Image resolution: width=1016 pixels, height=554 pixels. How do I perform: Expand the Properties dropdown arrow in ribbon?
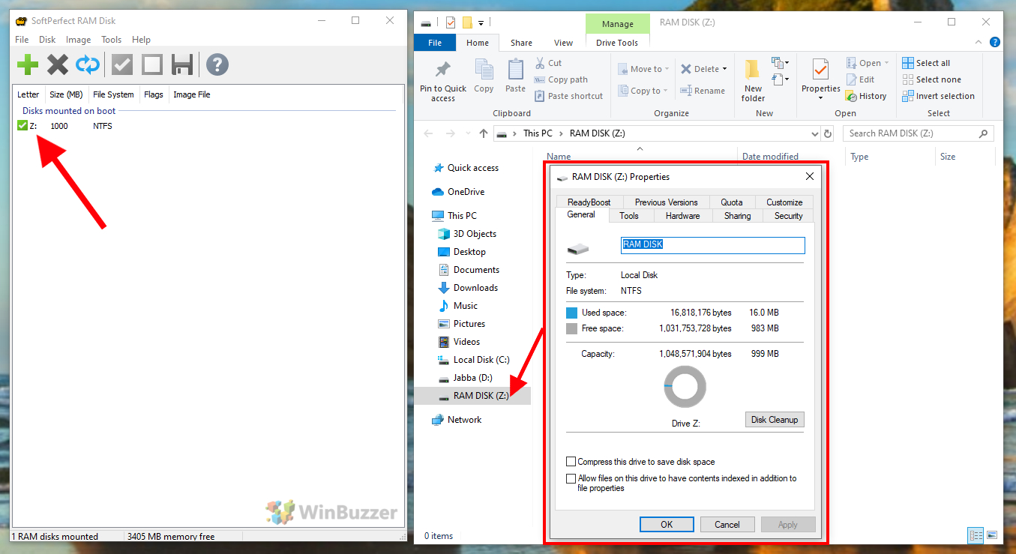pos(821,98)
